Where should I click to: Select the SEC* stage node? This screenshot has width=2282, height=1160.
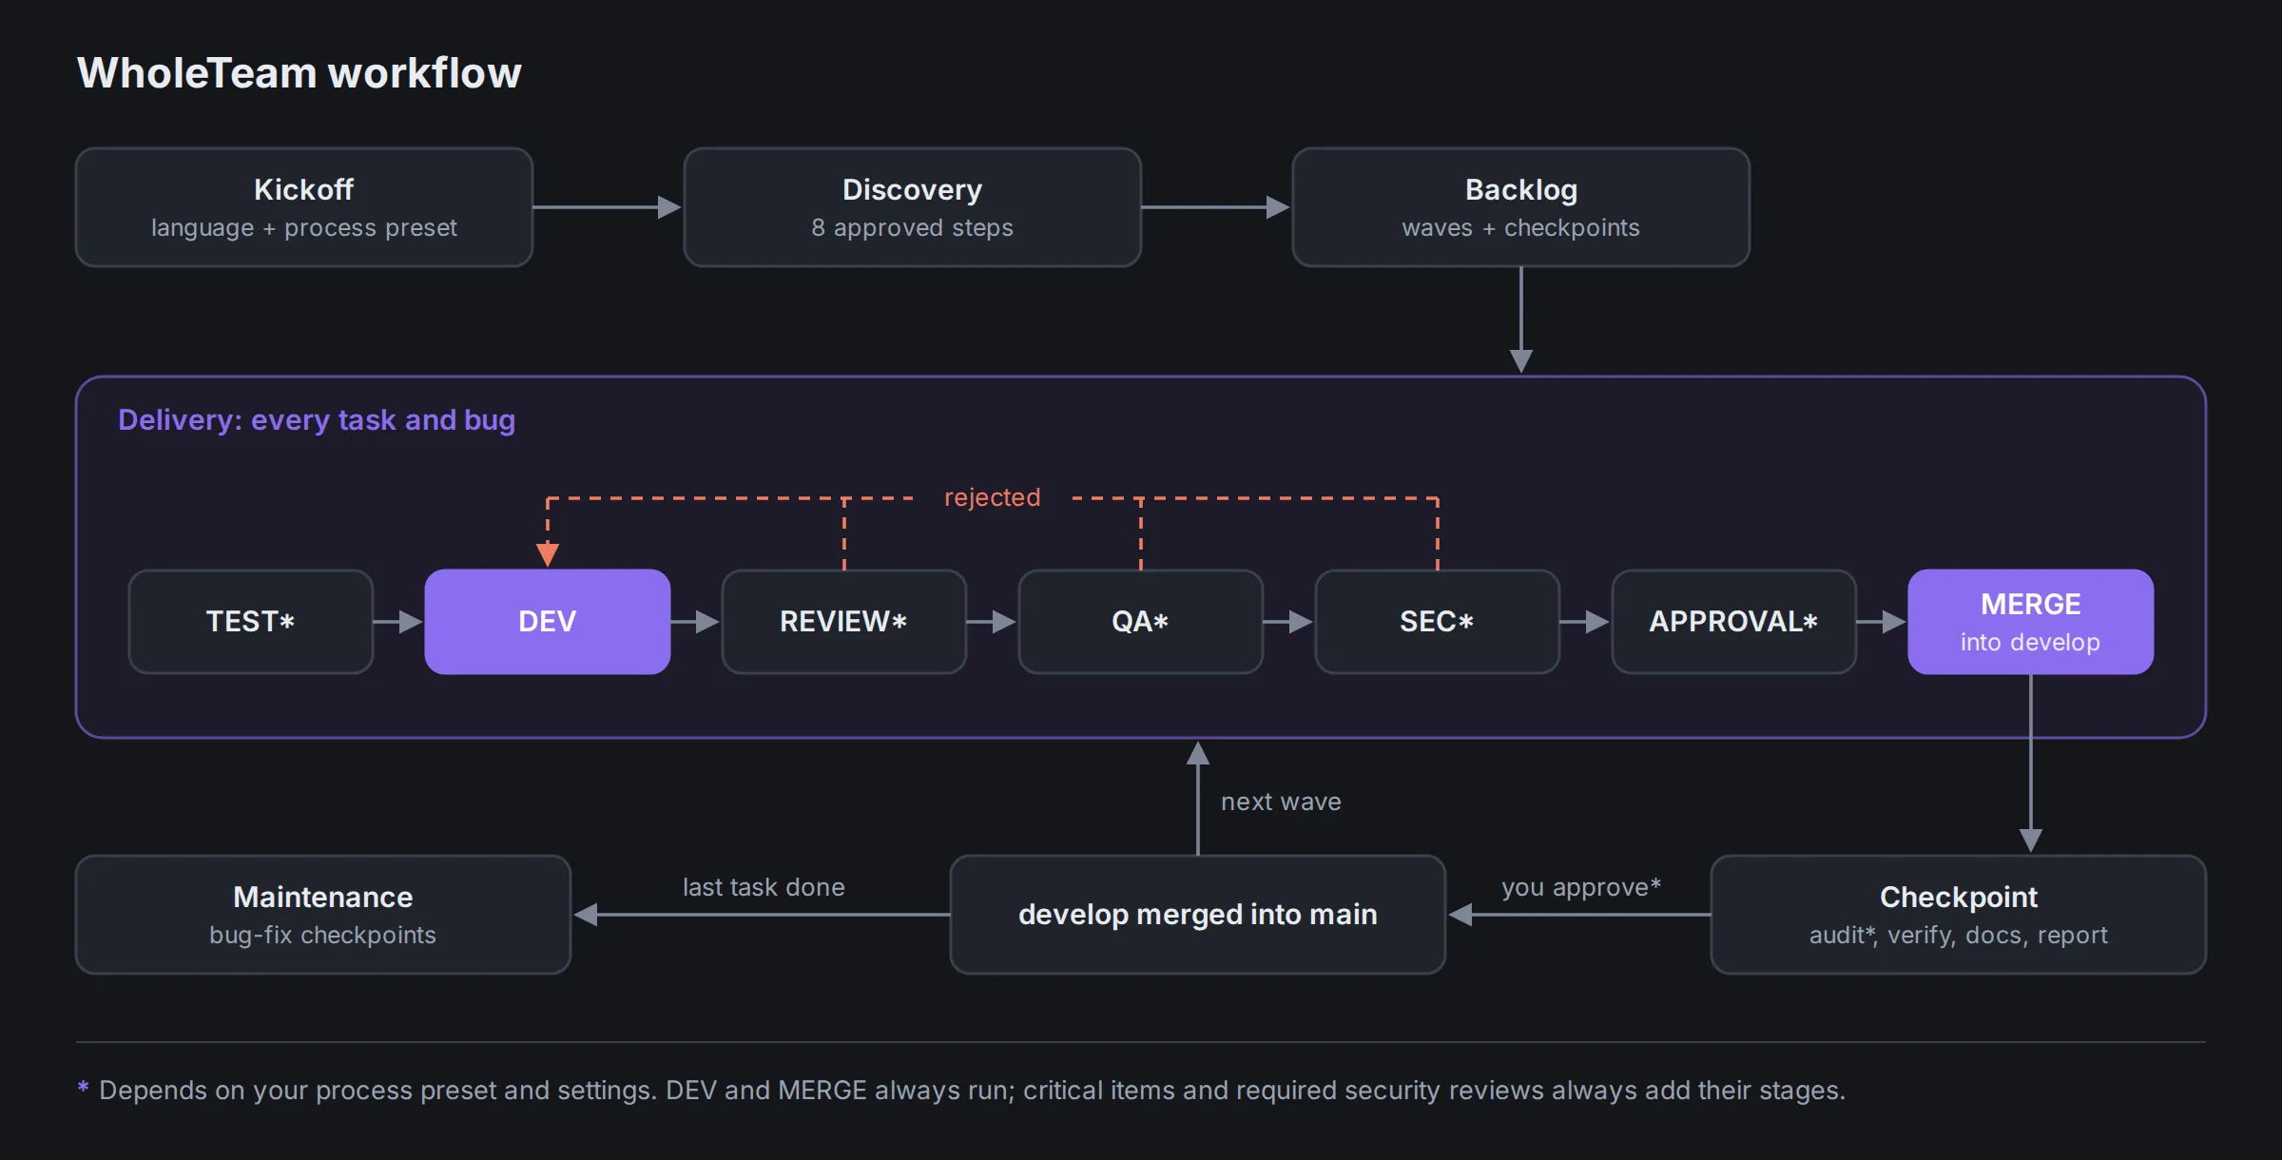tap(1438, 622)
